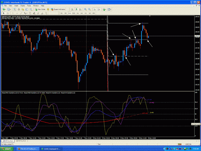Zoom out of the chart
Image resolution: width=201 pixels, height=151 pixels.
(89, 9)
